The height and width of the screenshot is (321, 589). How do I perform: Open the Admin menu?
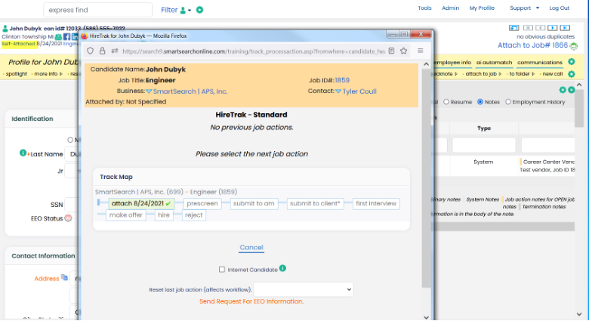point(450,8)
